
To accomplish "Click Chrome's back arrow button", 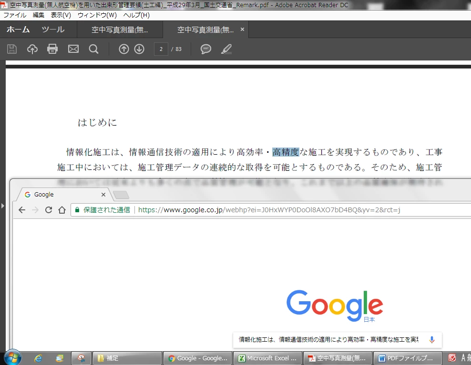I will (22, 210).
